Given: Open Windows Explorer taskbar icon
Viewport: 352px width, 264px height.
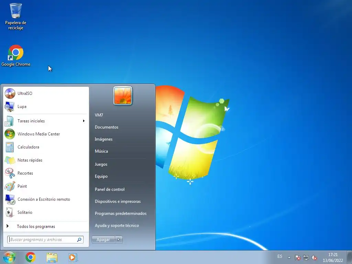Looking at the screenshot, I should tap(52, 257).
